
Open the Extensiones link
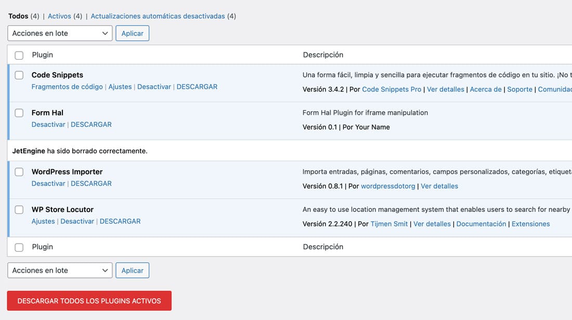coord(530,224)
